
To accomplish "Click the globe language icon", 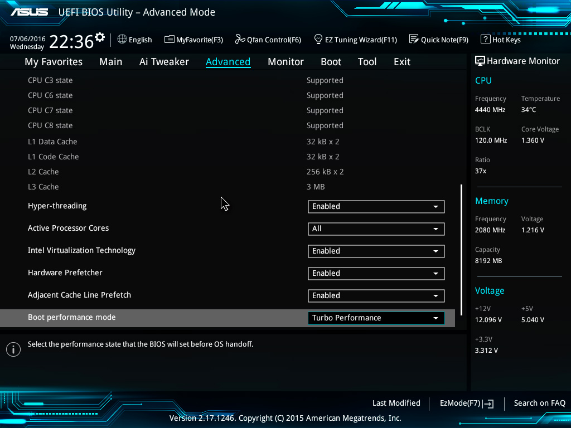I will click(x=122, y=40).
